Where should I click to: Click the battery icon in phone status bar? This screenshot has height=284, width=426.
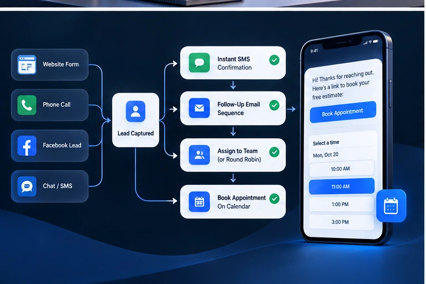pyautogui.click(x=376, y=42)
